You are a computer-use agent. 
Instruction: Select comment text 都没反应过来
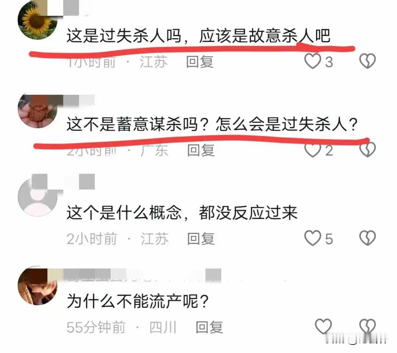(x=248, y=213)
